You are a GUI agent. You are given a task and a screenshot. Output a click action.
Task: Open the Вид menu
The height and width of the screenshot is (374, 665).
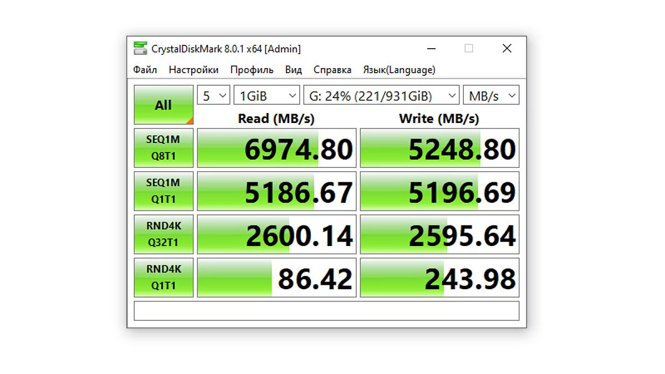293,70
